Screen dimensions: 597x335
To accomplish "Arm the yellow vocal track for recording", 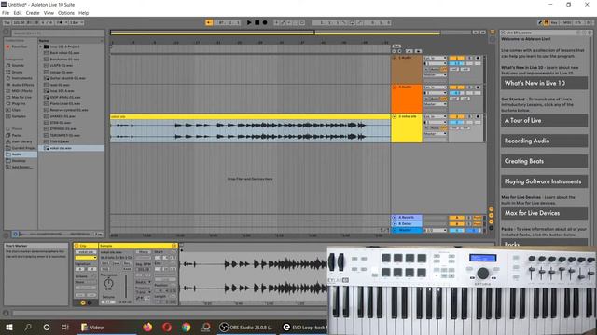I will tap(478, 116).
